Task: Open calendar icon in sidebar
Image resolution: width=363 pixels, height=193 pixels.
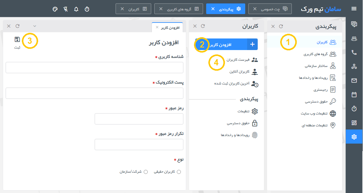Action: [354, 94]
